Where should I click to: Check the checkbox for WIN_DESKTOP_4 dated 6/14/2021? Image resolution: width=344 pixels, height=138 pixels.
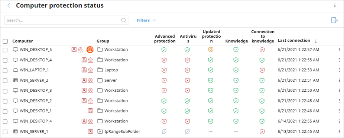5,122
